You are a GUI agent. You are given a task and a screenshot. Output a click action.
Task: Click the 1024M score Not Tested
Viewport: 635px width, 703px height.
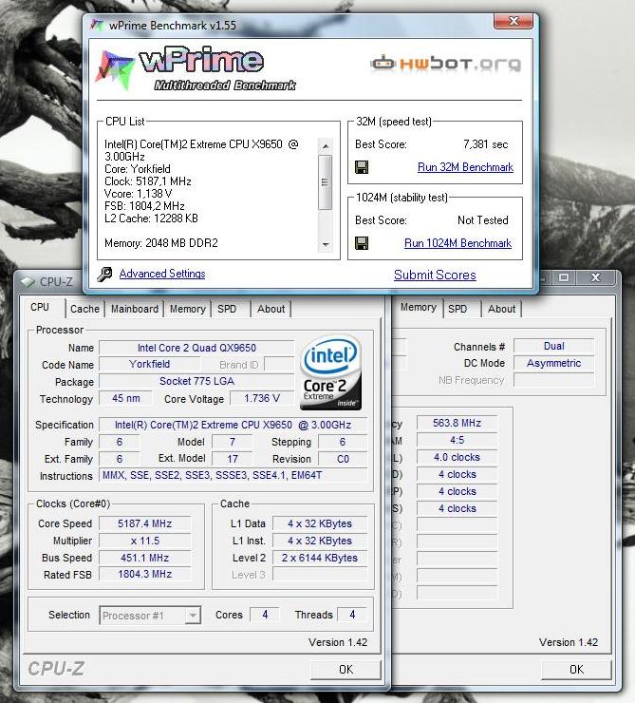pos(483,220)
